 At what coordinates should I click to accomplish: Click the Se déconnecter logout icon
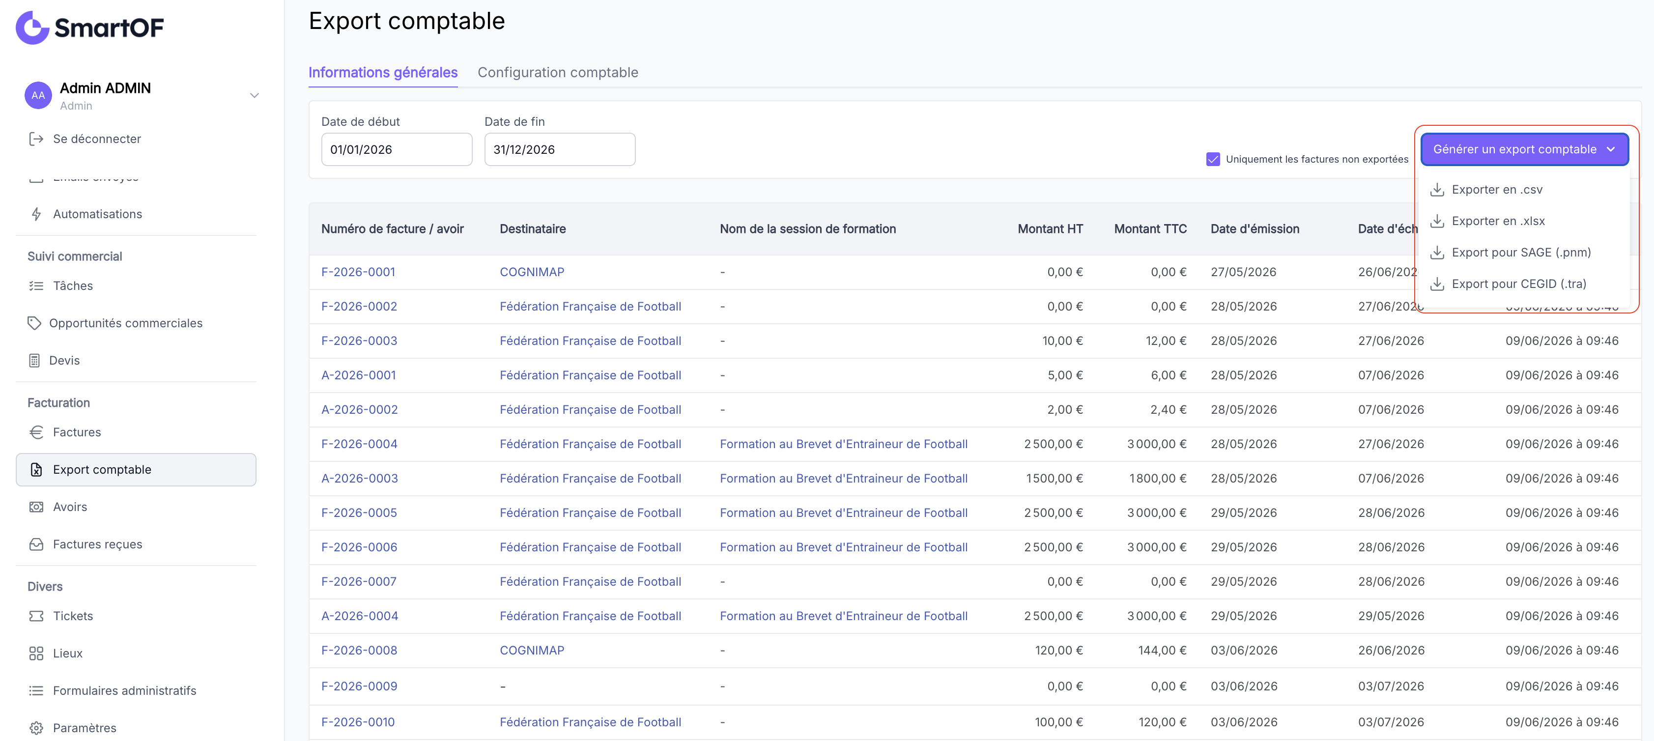pos(36,139)
